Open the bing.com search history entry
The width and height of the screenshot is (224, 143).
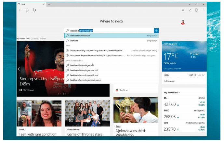[x=112, y=51]
